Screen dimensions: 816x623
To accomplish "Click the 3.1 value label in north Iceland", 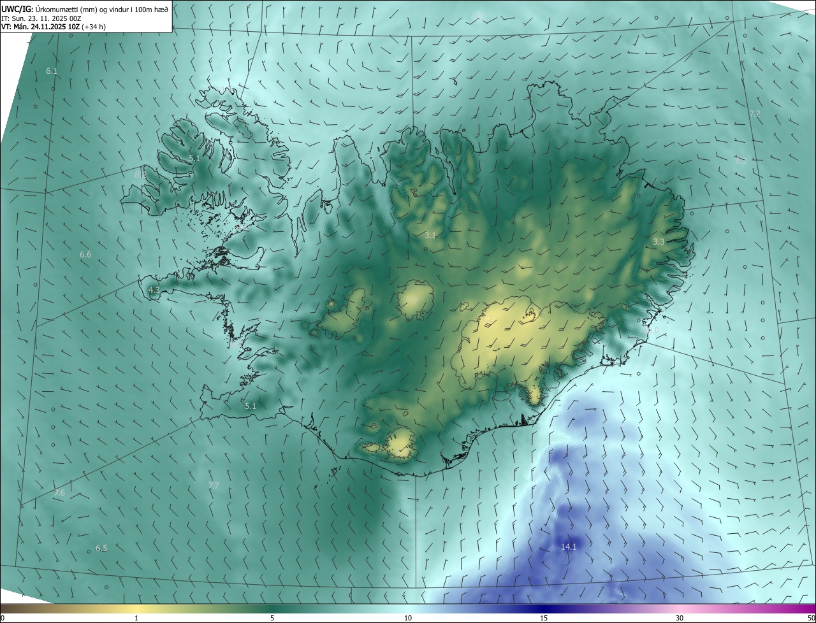I will coord(430,236).
